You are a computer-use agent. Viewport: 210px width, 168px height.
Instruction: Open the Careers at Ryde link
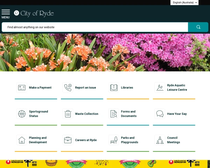(x=86, y=140)
